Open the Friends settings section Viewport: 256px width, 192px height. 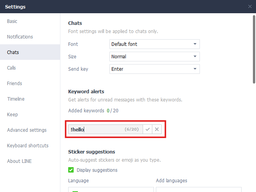(x=14, y=84)
